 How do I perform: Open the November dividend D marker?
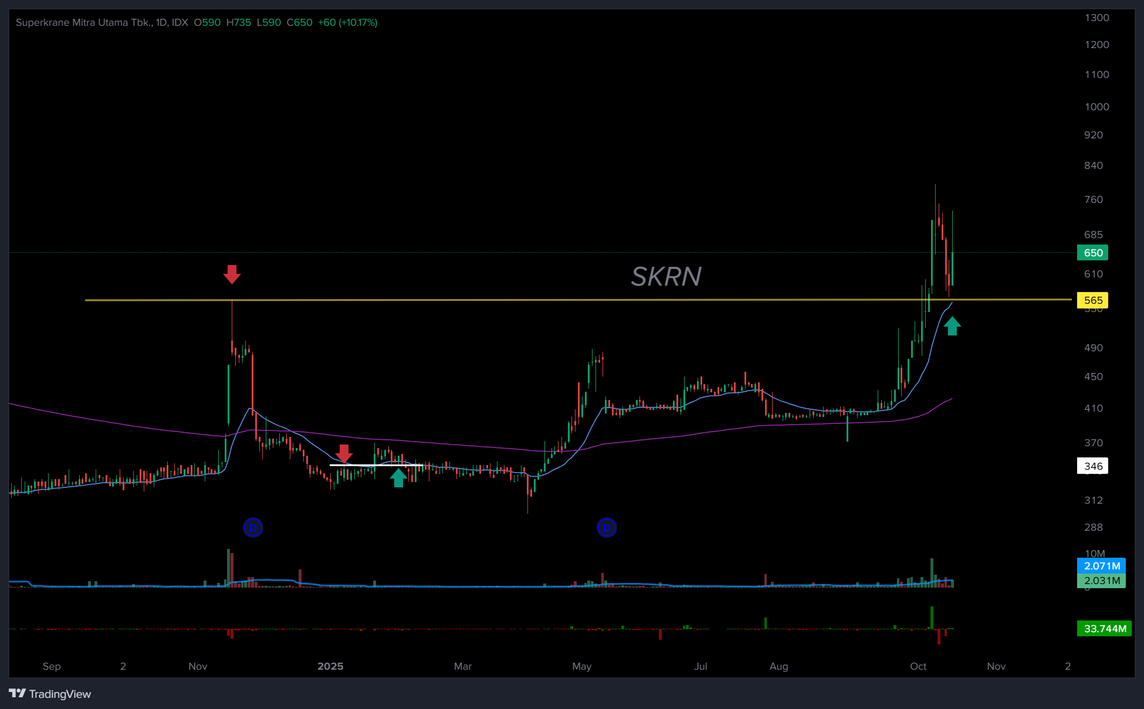[253, 528]
